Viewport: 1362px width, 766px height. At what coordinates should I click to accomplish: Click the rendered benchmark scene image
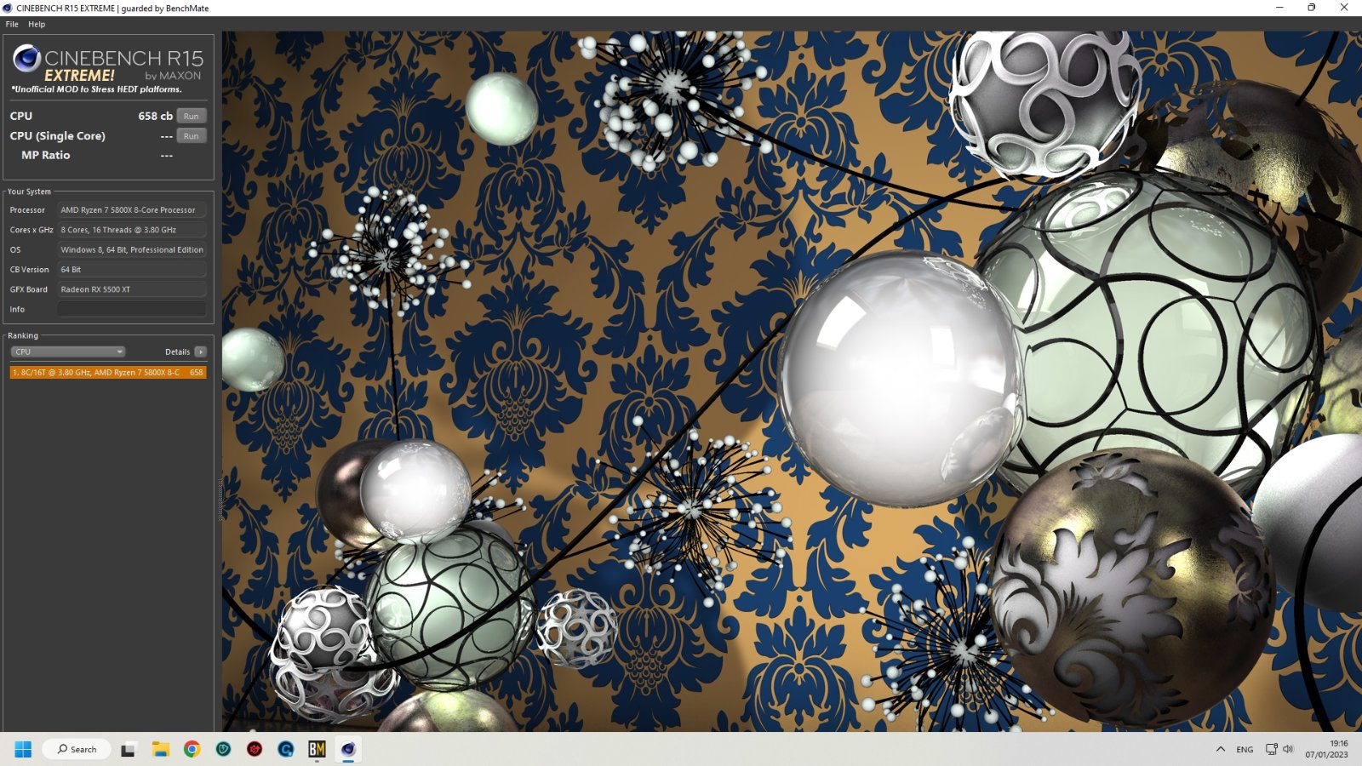pos(792,381)
